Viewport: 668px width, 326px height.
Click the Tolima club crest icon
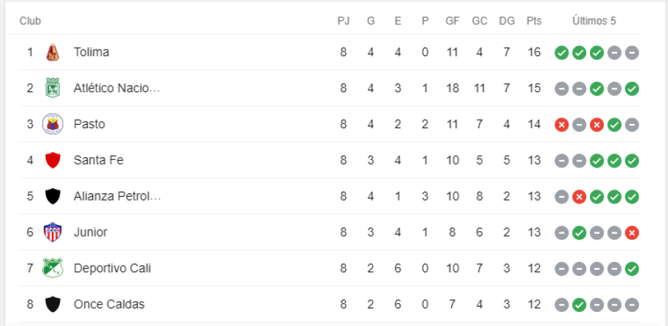coord(52,52)
